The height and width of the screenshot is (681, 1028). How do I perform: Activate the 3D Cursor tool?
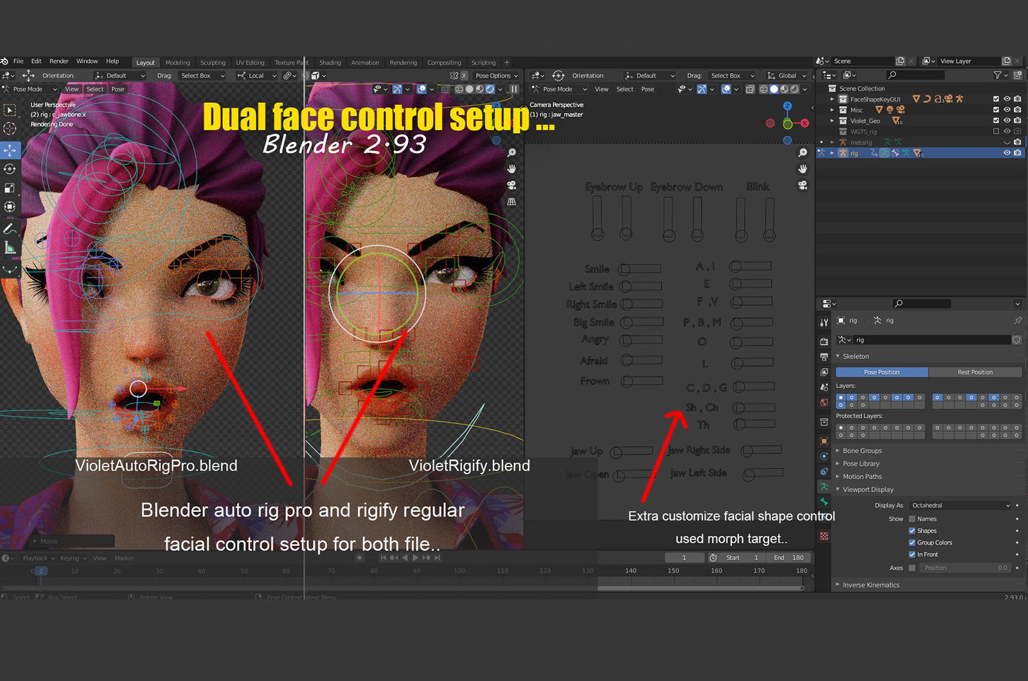point(10,128)
